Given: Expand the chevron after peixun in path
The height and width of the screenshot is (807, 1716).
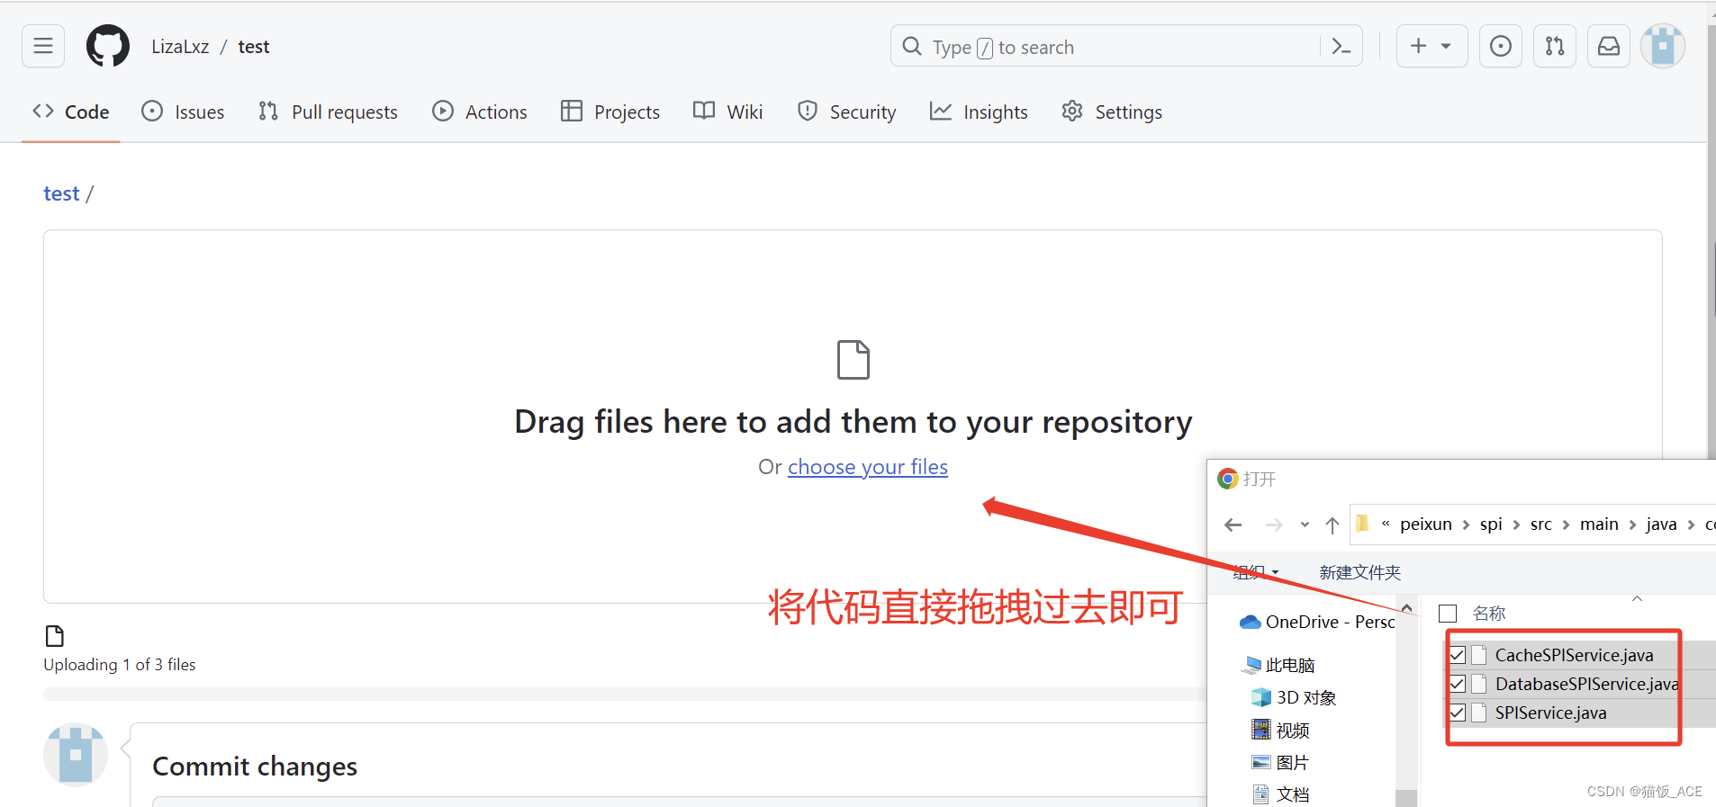Looking at the screenshot, I should pos(1467,525).
